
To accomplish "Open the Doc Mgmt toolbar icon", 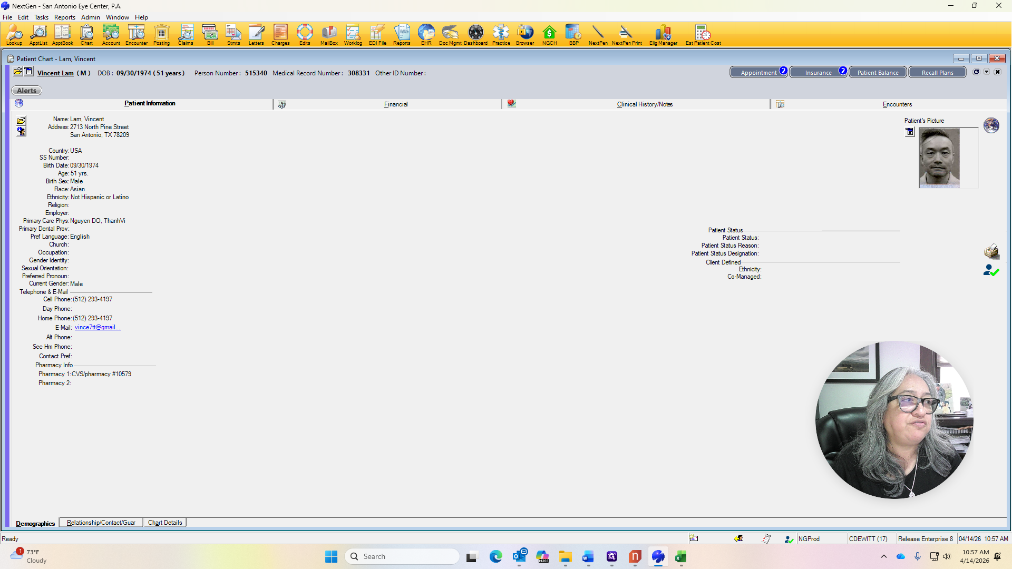I will click(x=450, y=35).
